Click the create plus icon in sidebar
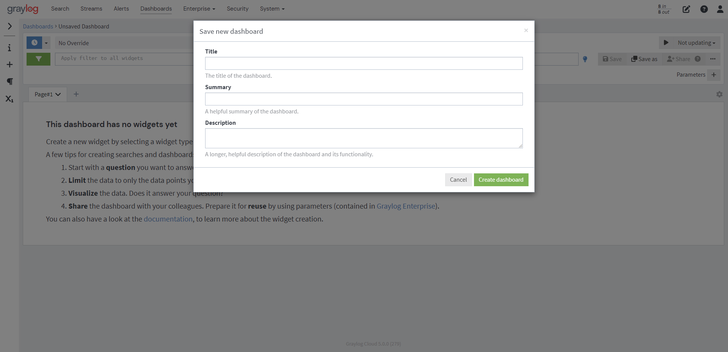This screenshot has width=728, height=352. [10, 64]
